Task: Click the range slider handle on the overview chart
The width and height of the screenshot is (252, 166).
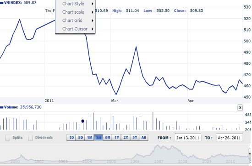Action: [250, 154]
